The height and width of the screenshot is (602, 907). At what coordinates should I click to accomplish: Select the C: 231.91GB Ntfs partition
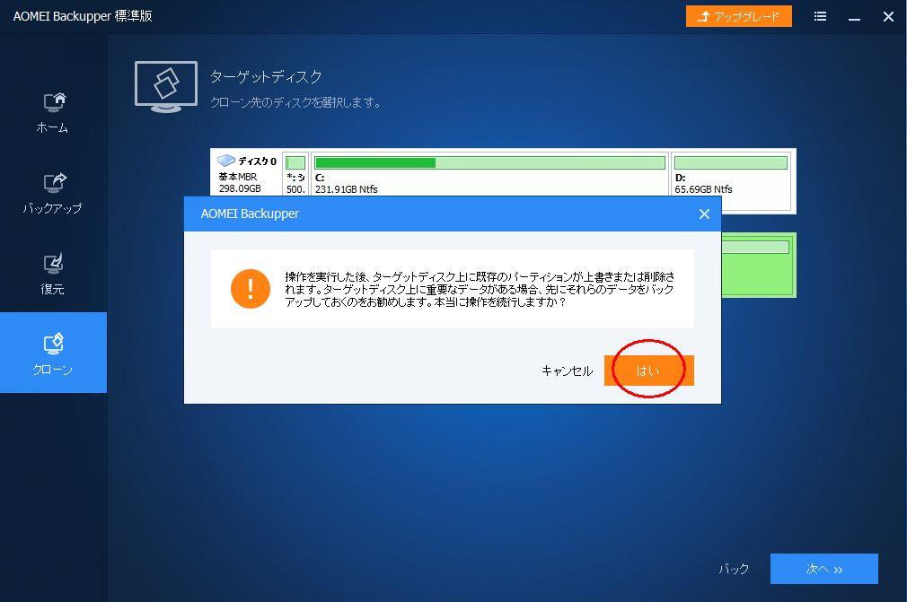(490, 174)
